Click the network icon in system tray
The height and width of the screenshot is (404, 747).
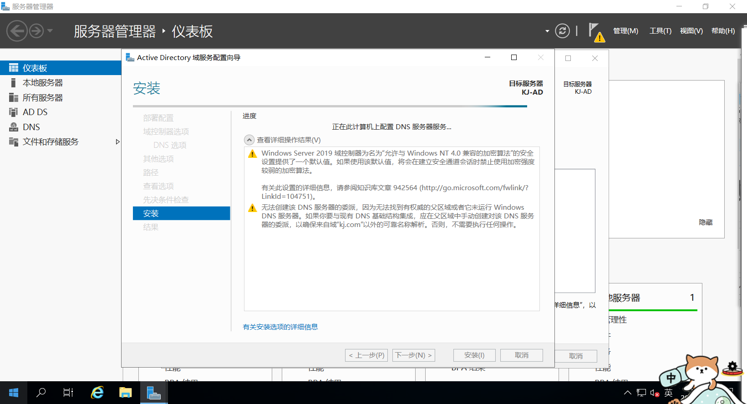641,393
